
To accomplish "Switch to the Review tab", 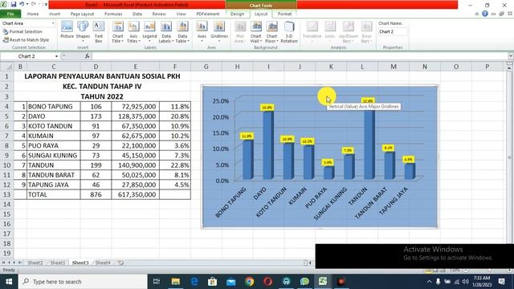I will tap(159, 14).
